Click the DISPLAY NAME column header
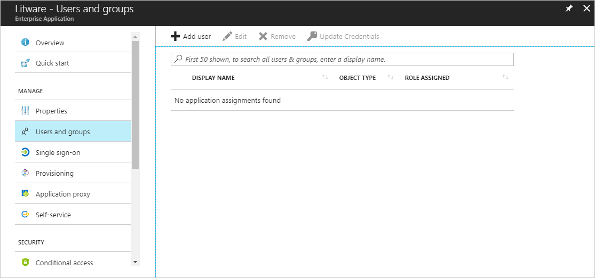Image resolution: width=595 pixels, height=278 pixels. click(213, 78)
